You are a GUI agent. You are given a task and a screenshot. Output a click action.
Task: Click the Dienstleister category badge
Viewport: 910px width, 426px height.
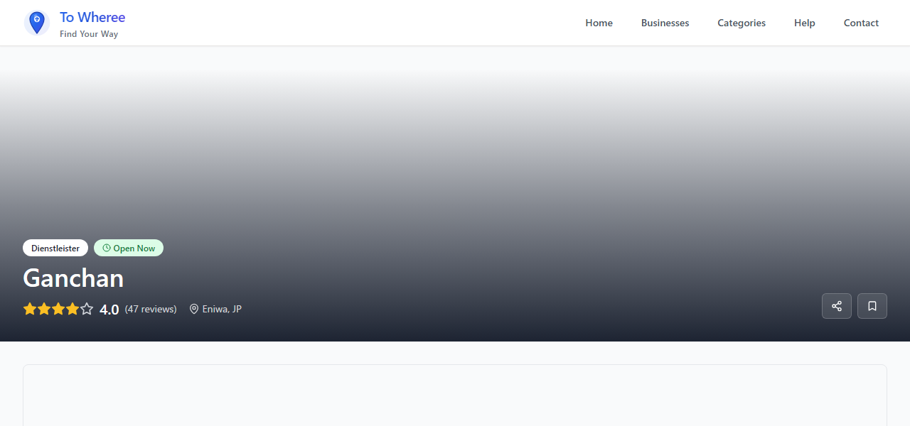(x=55, y=248)
